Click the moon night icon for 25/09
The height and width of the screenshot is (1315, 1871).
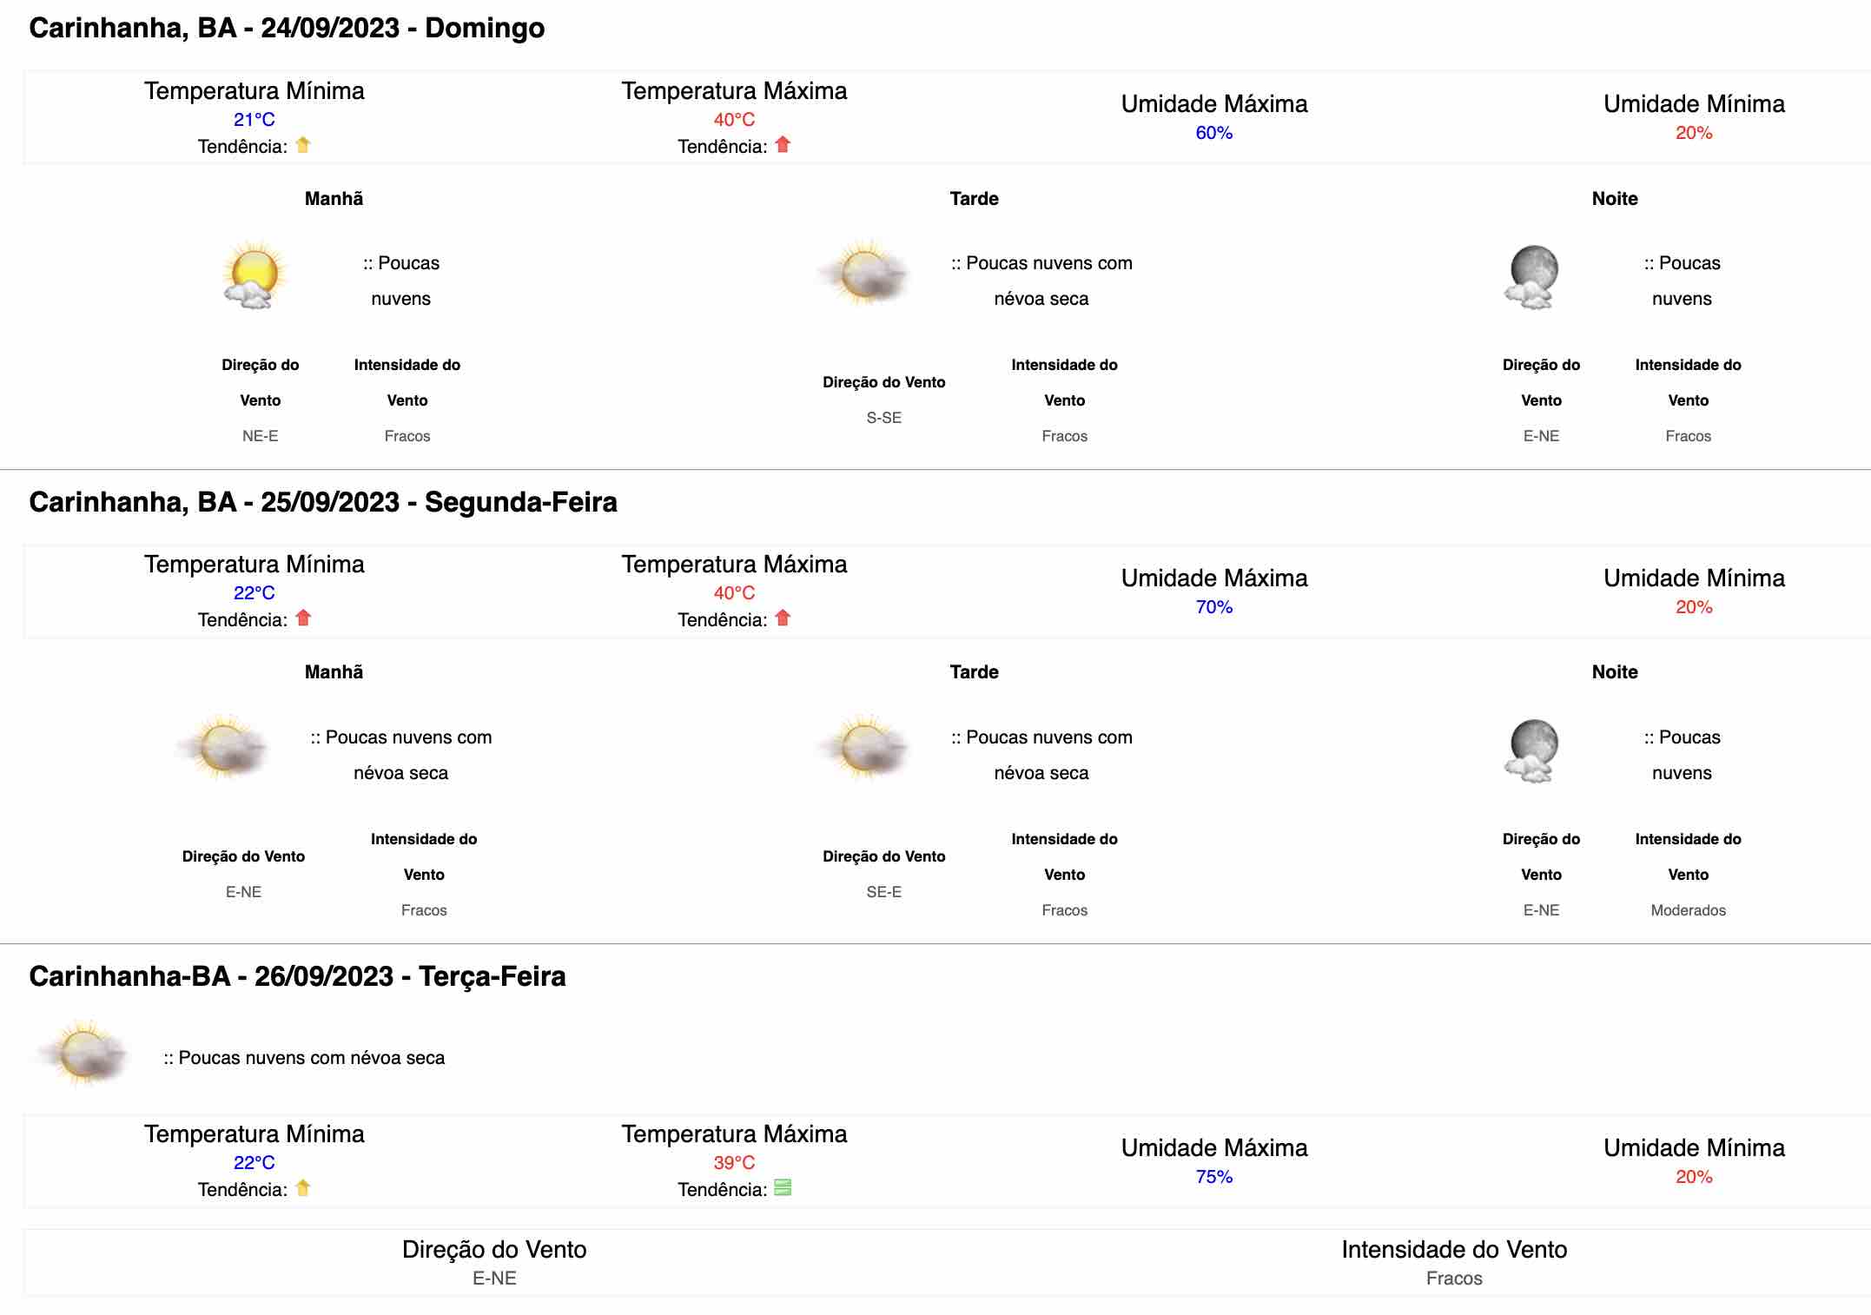1532,750
